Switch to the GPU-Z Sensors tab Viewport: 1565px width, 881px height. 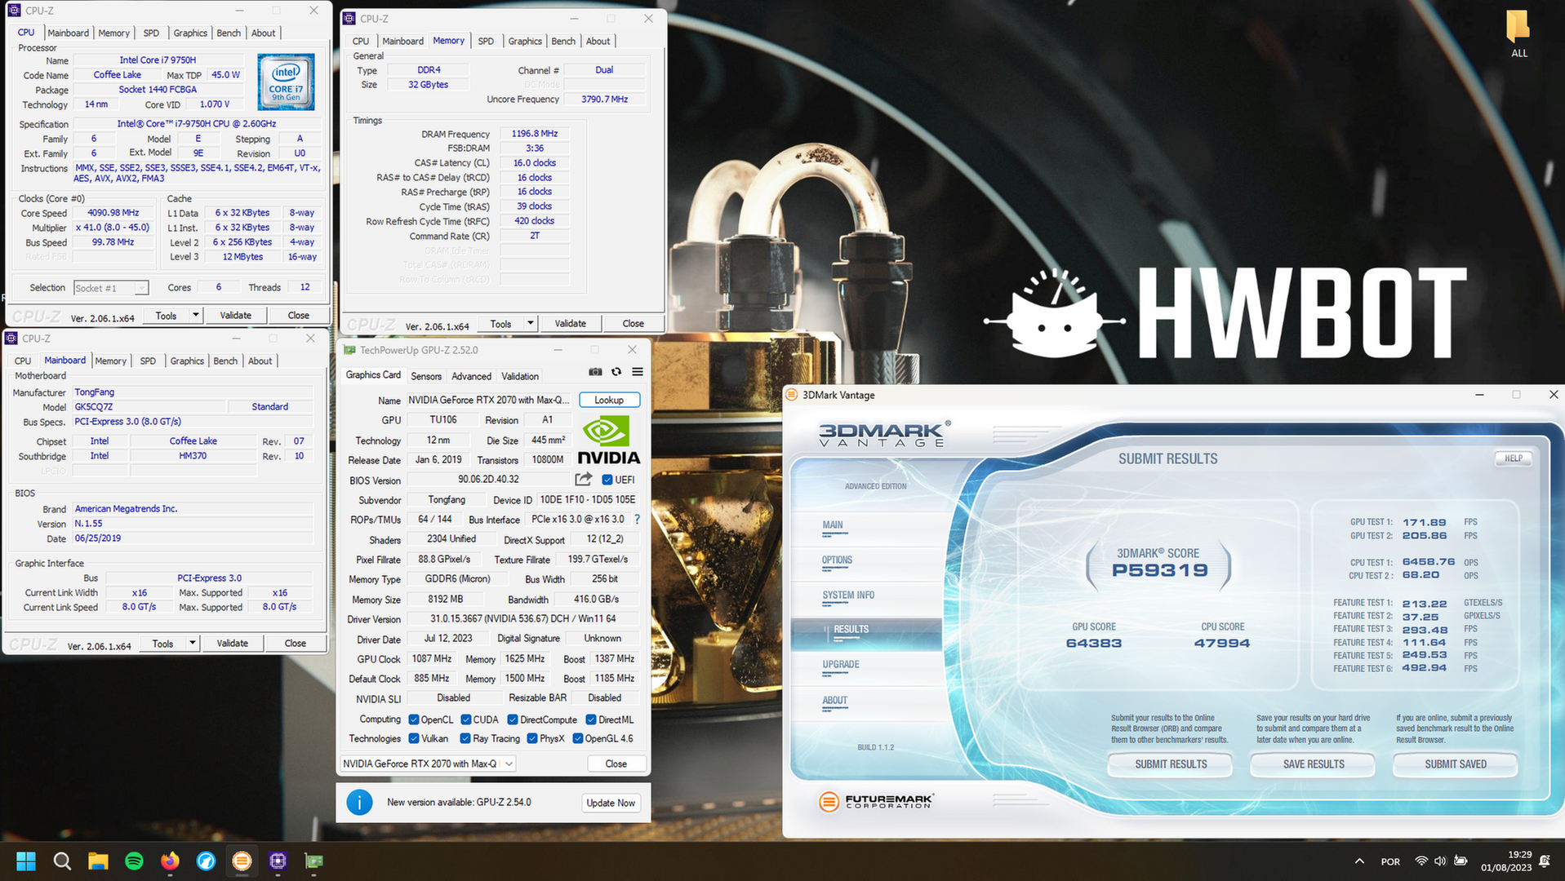click(x=426, y=376)
